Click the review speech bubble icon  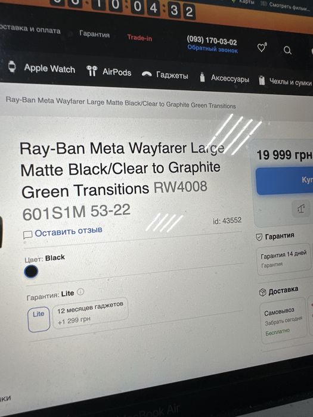27,235
